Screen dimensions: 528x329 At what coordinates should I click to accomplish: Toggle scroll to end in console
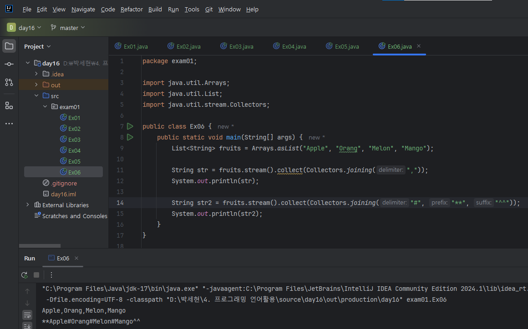[x=27, y=326]
